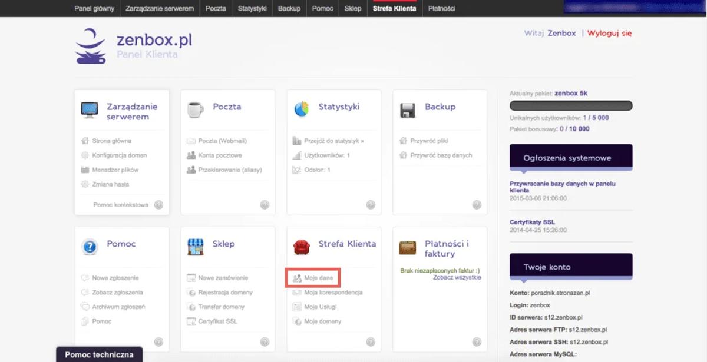Open Moja korespondencja link
The width and height of the screenshot is (707, 362).
[333, 293]
